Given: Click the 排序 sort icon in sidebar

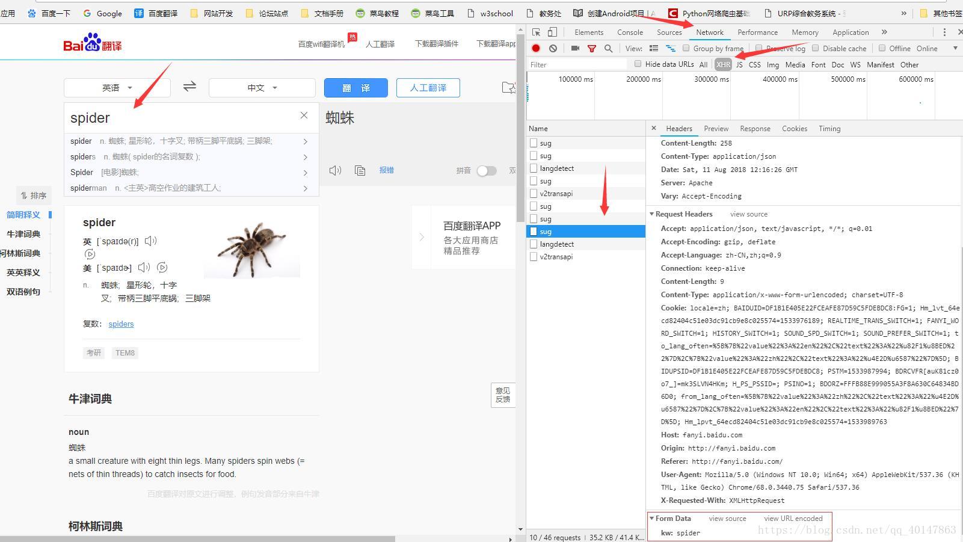Looking at the screenshot, I should pos(24,196).
